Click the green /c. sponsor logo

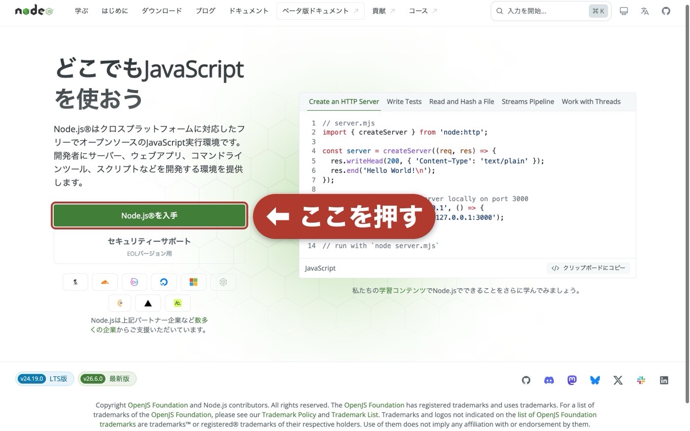click(x=177, y=303)
